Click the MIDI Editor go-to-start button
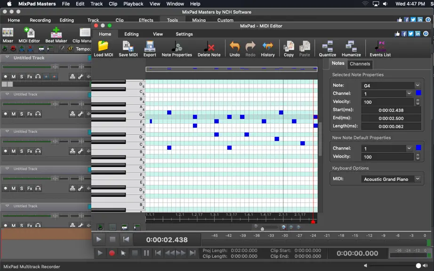 pos(126,239)
